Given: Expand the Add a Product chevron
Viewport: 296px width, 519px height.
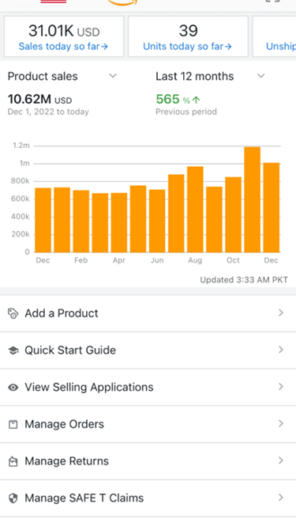Looking at the screenshot, I should click(281, 313).
